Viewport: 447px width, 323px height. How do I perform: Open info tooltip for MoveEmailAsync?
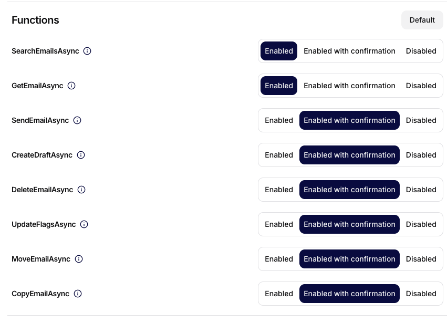tap(79, 259)
